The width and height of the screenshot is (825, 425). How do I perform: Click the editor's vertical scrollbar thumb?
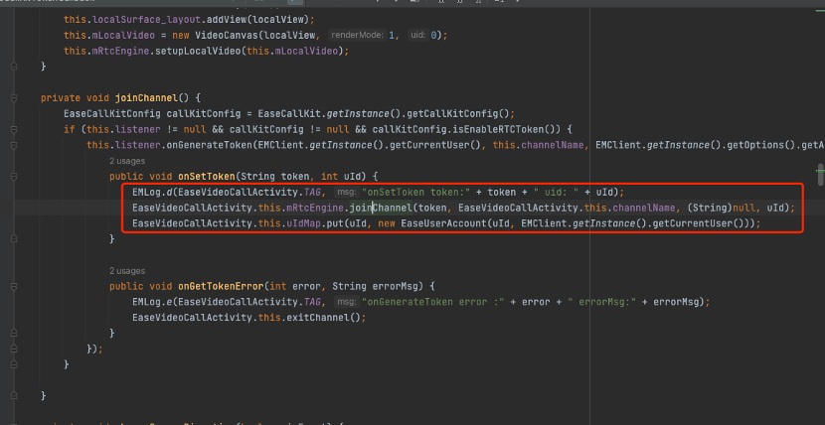(820, 175)
